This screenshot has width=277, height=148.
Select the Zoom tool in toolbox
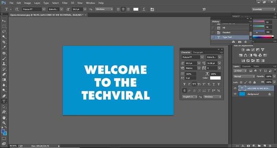pos(4,123)
